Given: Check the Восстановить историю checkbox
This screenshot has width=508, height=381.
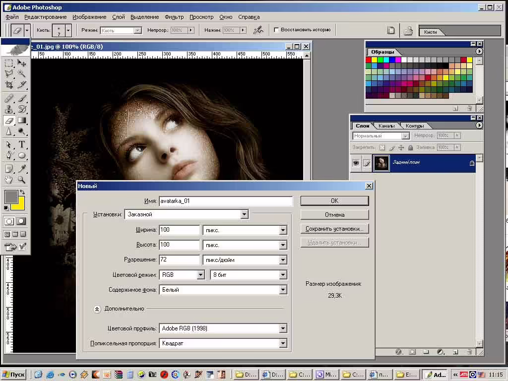Looking at the screenshot, I should coord(276,30).
